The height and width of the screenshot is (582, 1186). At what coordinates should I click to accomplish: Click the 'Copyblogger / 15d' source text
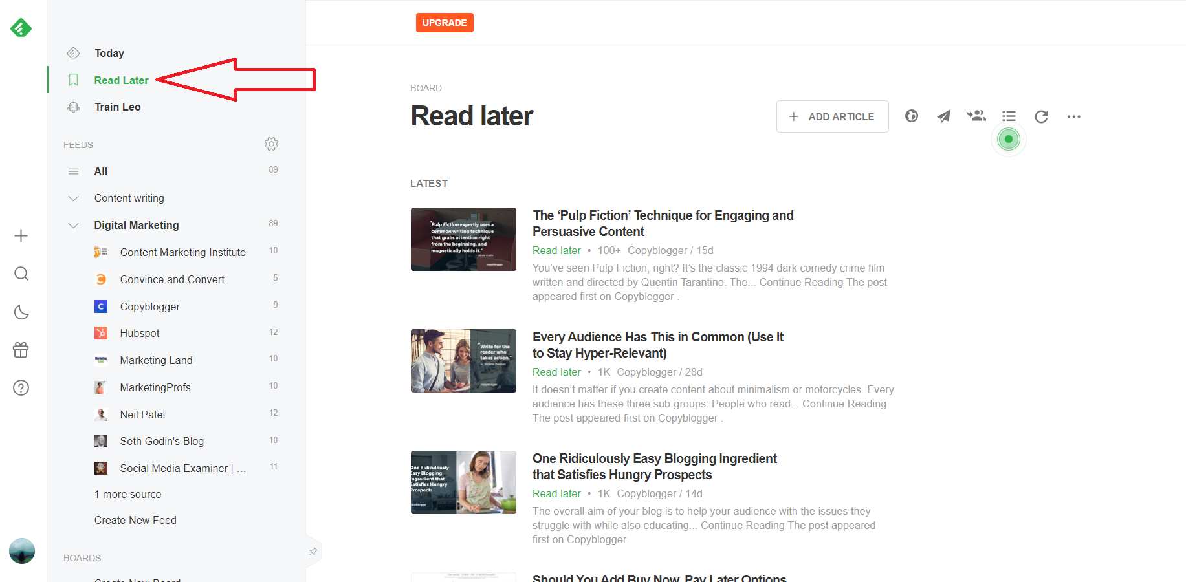tap(670, 250)
